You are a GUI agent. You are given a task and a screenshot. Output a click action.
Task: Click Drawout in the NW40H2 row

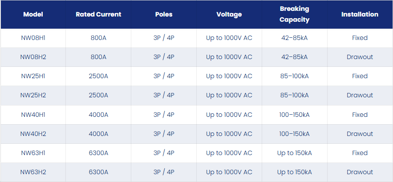[360, 134]
